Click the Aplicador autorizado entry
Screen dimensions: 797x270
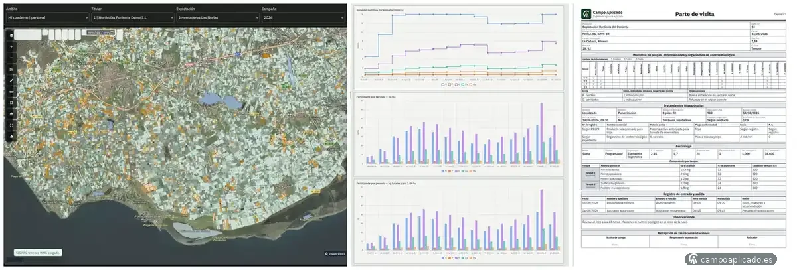click(x=620, y=211)
